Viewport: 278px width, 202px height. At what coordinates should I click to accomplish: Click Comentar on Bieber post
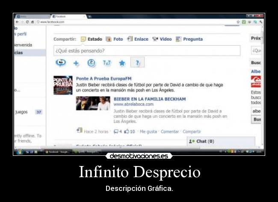click(x=170, y=131)
